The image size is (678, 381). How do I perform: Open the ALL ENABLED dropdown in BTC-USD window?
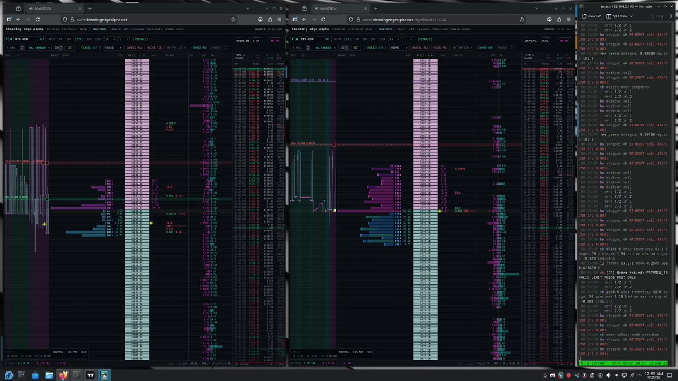[38, 47]
